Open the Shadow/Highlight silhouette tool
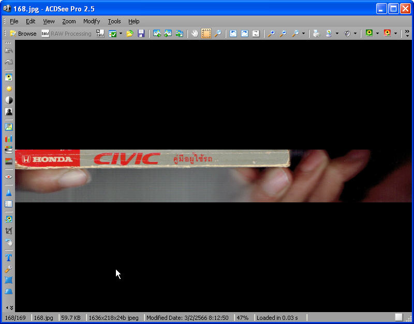 [x=8, y=111]
